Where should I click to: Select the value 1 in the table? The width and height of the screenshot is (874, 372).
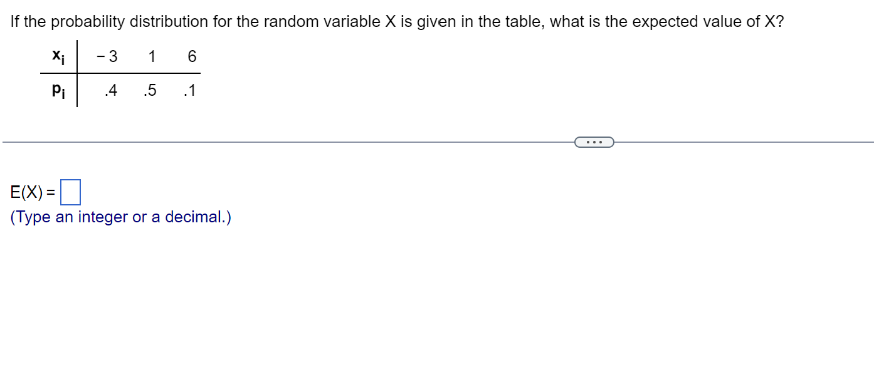tap(152, 56)
